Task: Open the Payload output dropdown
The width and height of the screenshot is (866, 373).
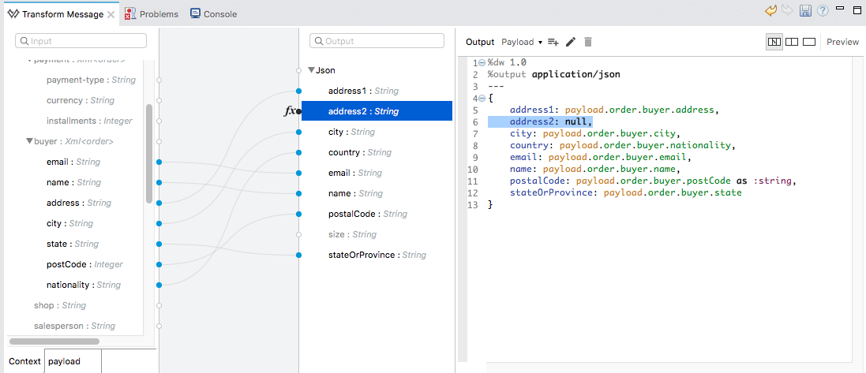Action: (x=522, y=42)
